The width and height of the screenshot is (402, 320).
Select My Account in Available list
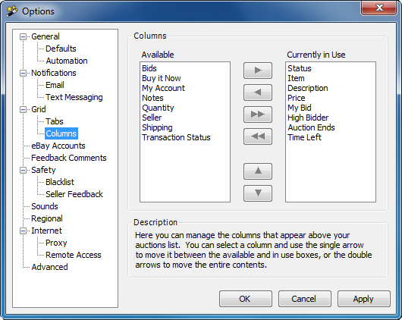click(163, 88)
